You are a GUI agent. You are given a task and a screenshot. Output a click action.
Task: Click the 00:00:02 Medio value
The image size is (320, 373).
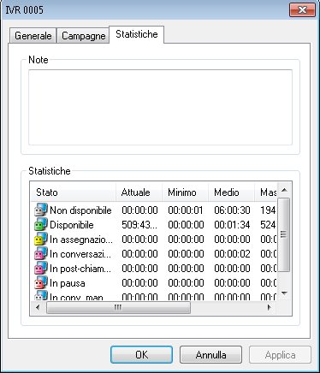[x=232, y=254]
